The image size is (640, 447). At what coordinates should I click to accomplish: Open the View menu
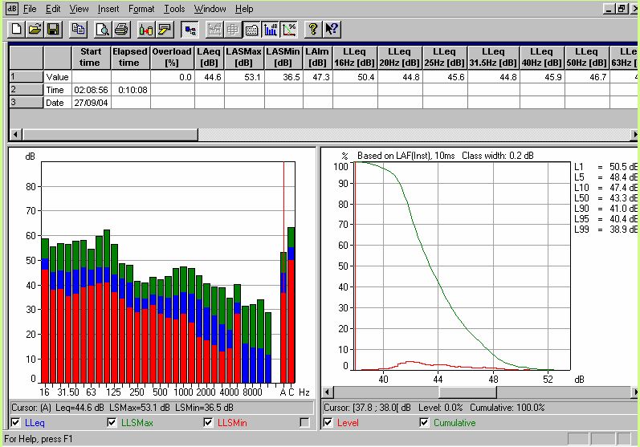(x=79, y=9)
